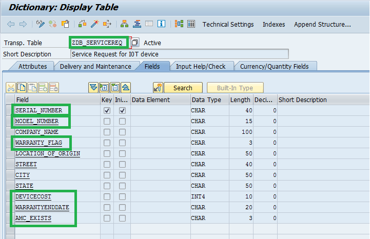The height and width of the screenshot is (239, 370).
Task: Open the Attributes tab
Action: click(x=32, y=66)
